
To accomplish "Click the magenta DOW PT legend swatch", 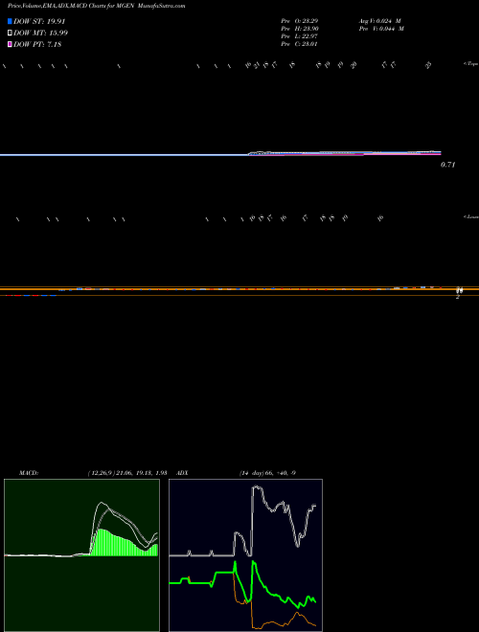I will [x=10, y=44].
